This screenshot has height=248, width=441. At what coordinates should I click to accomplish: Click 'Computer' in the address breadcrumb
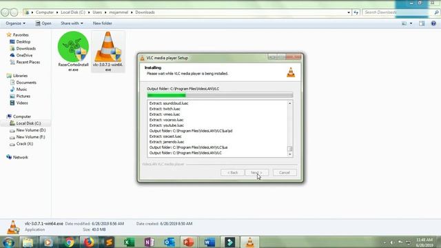point(44,12)
